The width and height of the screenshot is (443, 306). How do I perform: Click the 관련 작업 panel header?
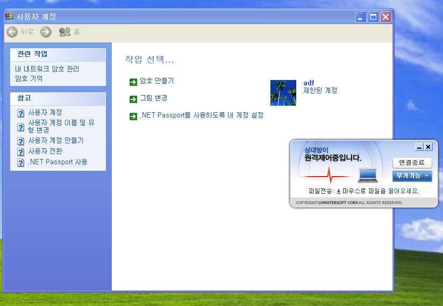pos(58,55)
